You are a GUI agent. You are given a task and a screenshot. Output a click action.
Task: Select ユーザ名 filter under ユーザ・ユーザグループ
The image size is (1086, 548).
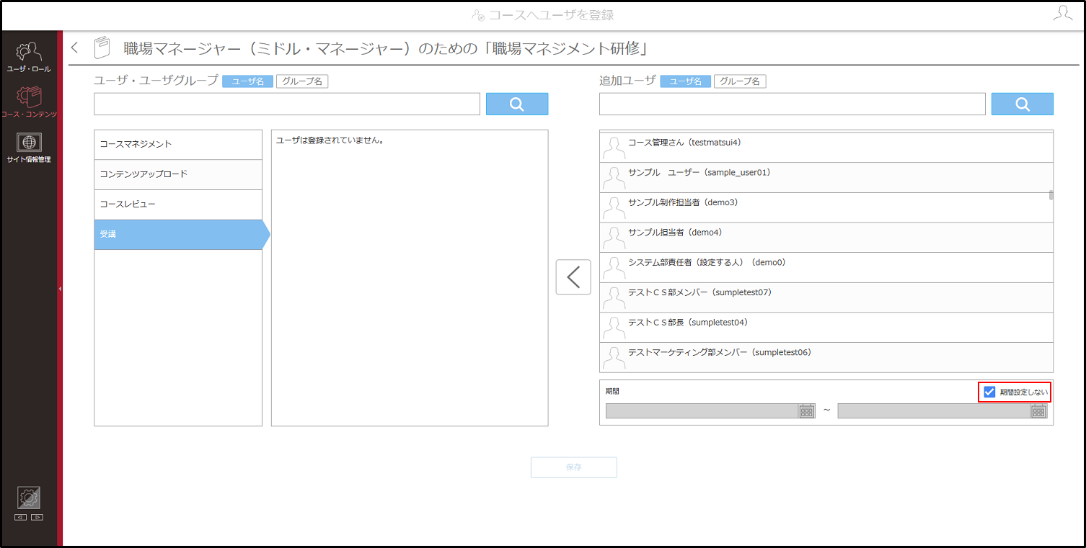[x=247, y=81]
